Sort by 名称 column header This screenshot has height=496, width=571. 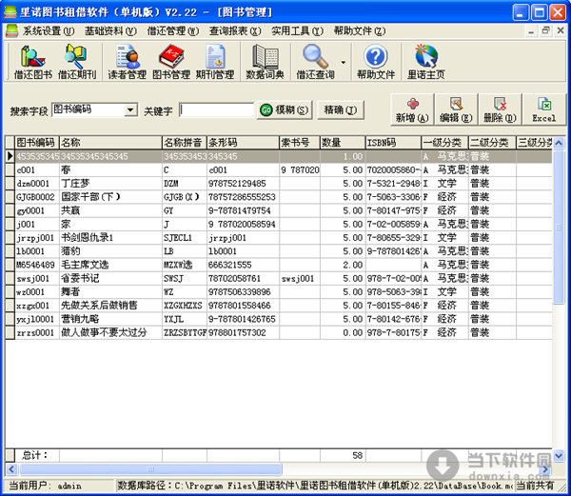coord(110,143)
